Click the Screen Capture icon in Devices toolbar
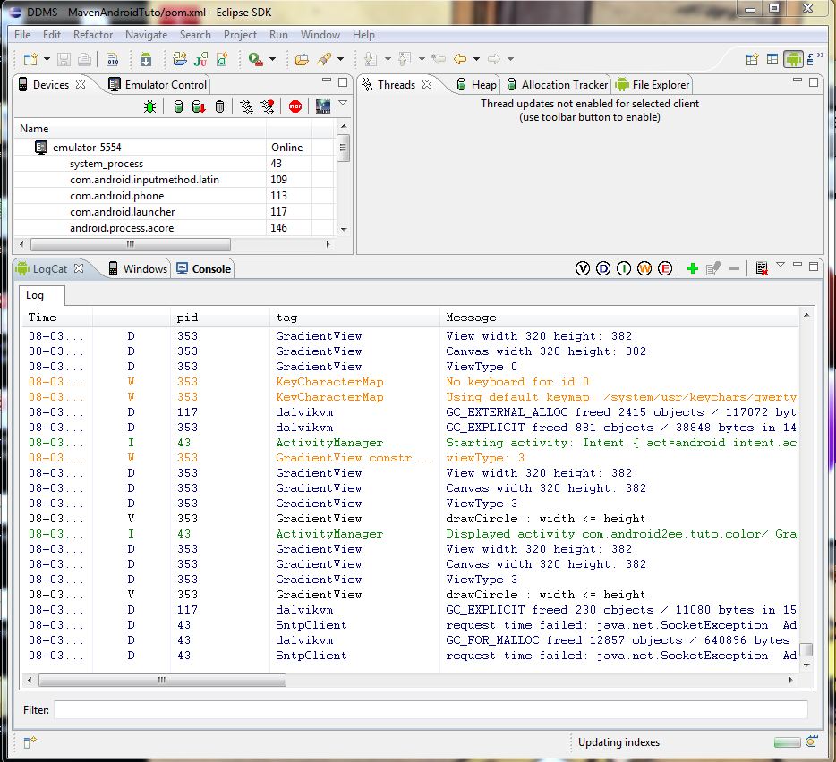Viewport: 836px width, 762px height. [323, 106]
